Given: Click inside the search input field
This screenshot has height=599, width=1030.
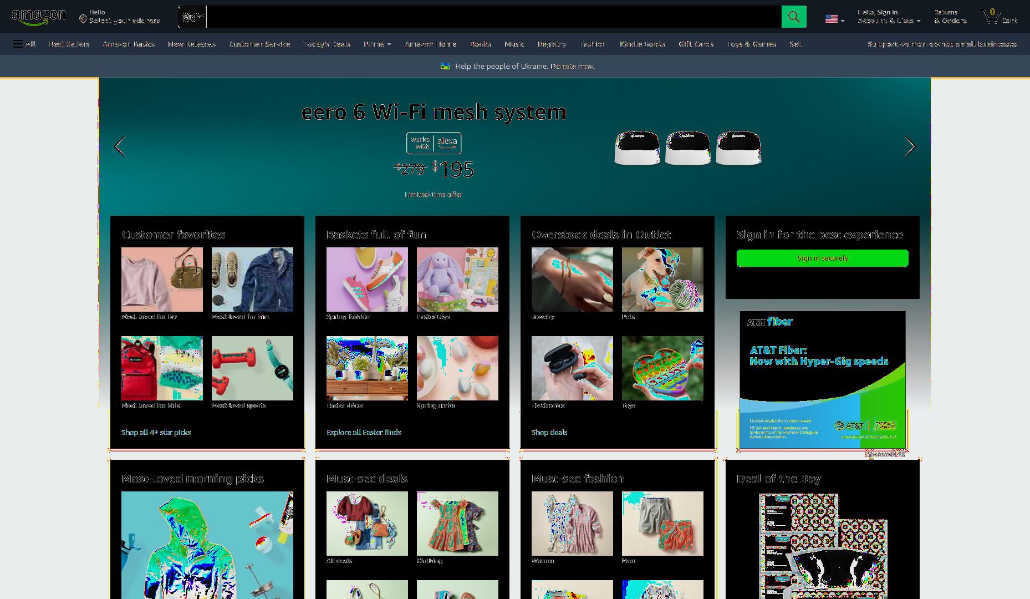Looking at the screenshot, I should coord(494,17).
